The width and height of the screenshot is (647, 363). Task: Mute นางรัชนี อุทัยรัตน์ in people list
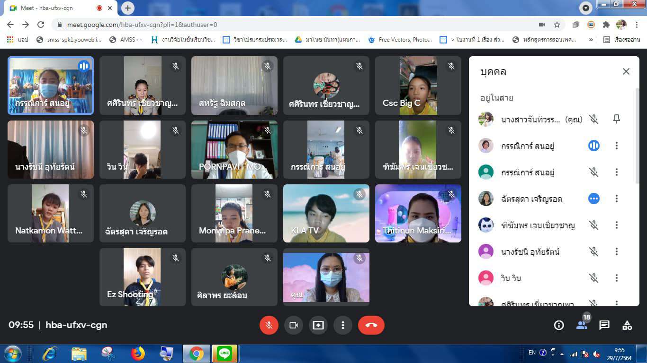pos(593,252)
